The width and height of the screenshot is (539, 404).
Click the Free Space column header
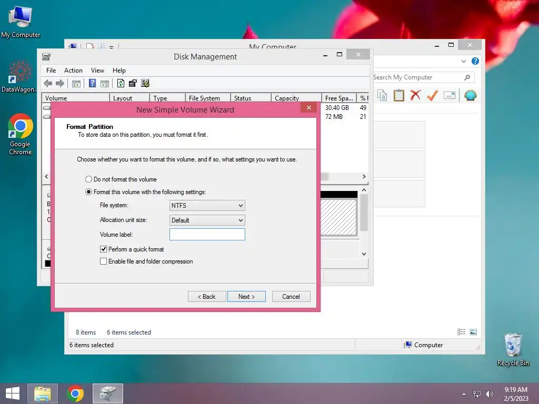tap(340, 98)
